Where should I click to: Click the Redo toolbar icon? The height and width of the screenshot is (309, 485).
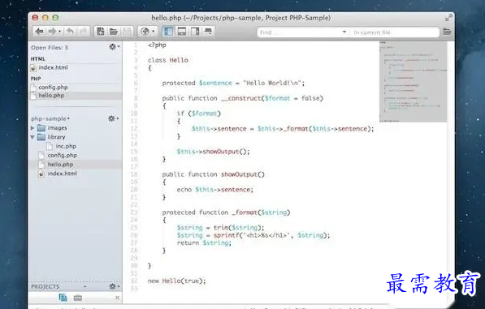83,32
